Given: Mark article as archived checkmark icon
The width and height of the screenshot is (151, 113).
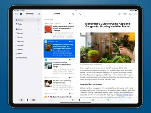Looking at the screenshot, I should pyautogui.click(x=73, y=100).
